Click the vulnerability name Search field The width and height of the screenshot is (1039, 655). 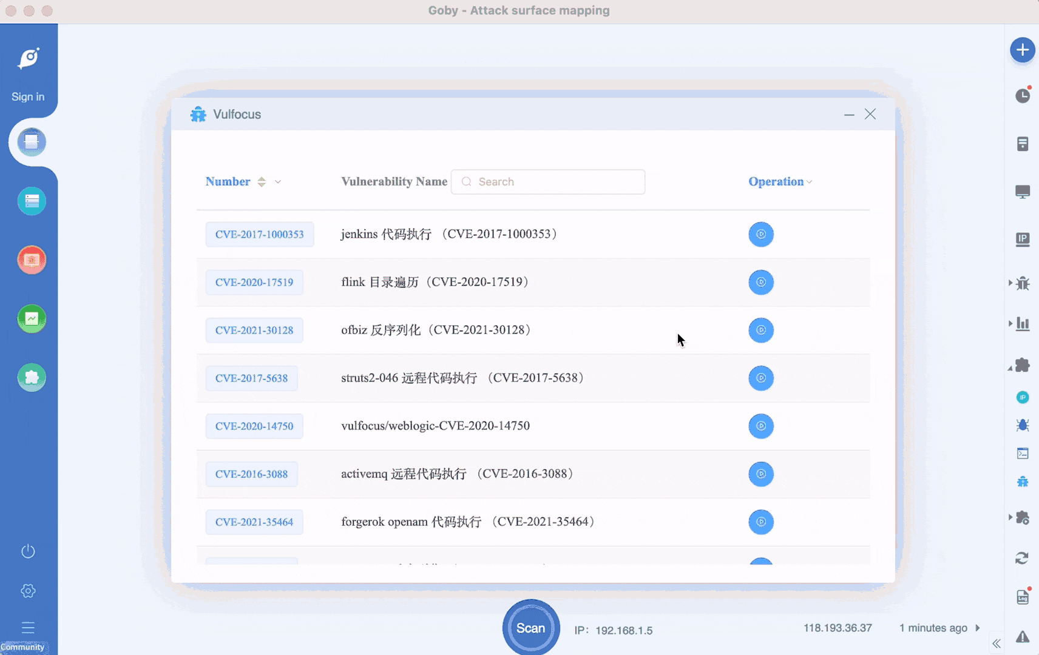pos(548,182)
